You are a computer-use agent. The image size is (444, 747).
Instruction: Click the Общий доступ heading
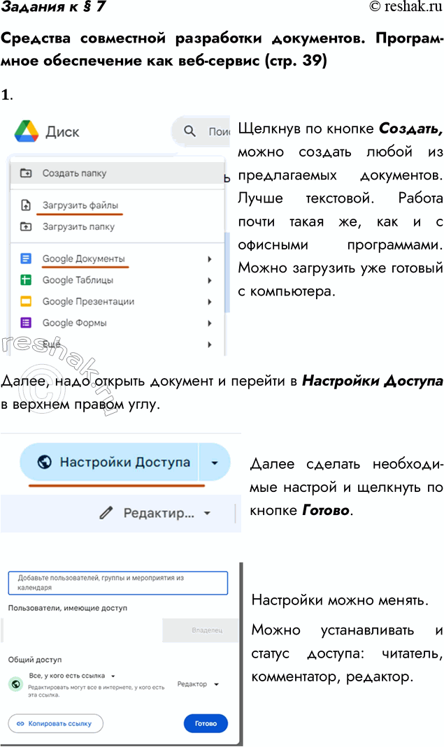(x=35, y=660)
